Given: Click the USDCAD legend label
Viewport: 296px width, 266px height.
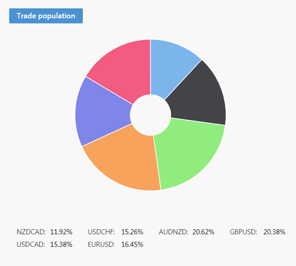Looking at the screenshot, I should (x=31, y=245).
